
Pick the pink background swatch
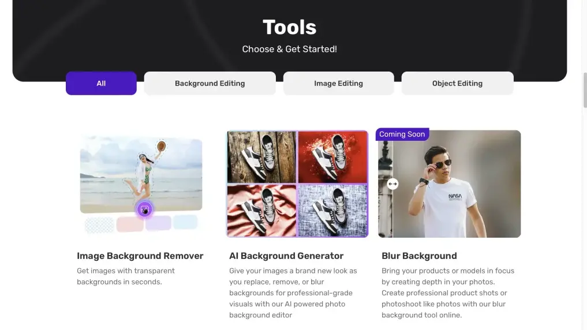click(x=130, y=224)
